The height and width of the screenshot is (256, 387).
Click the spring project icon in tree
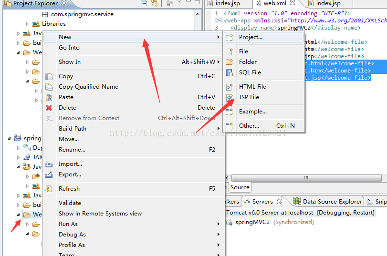tap(18, 138)
